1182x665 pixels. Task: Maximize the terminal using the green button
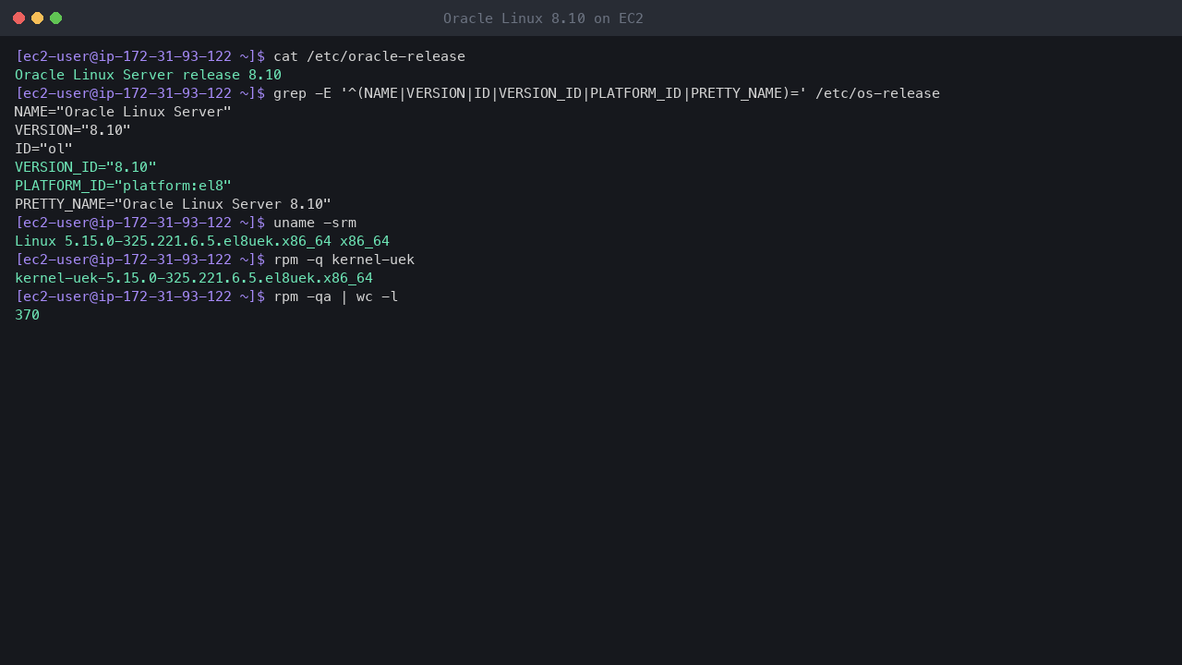(55, 18)
